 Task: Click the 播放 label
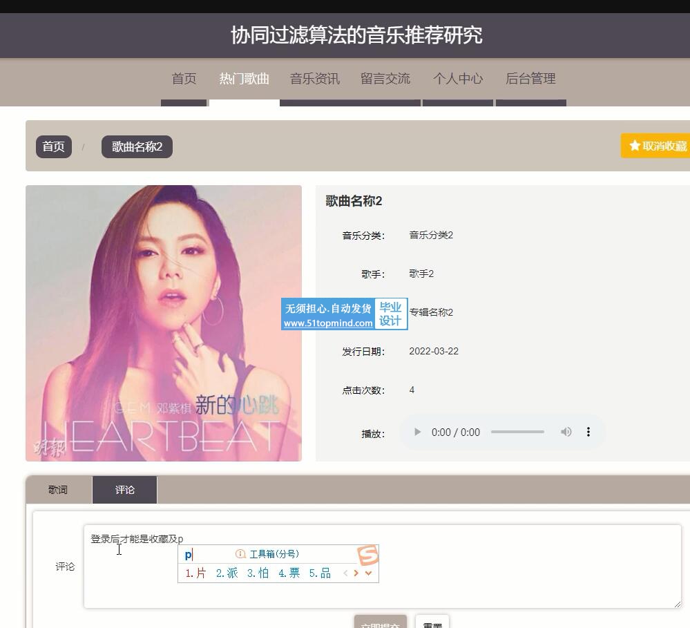(x=373, y=434)
